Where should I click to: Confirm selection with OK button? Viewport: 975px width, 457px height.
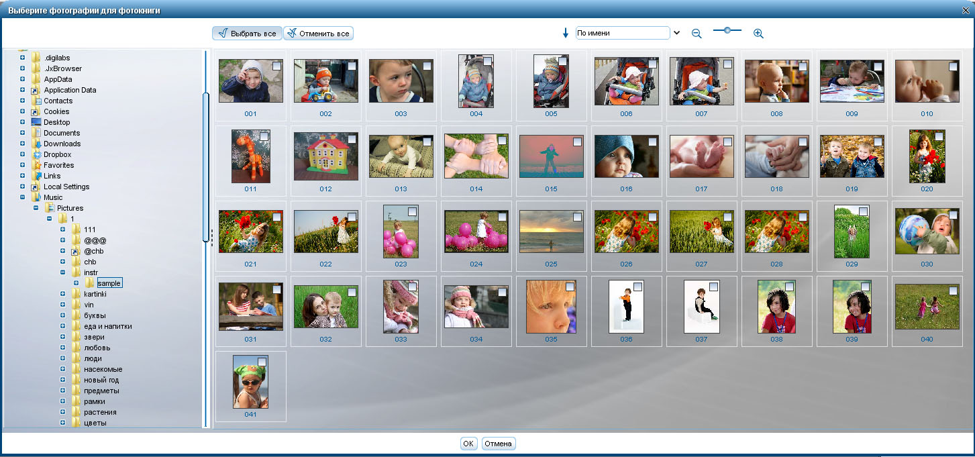pyautogui.click(x=468, y=444)
